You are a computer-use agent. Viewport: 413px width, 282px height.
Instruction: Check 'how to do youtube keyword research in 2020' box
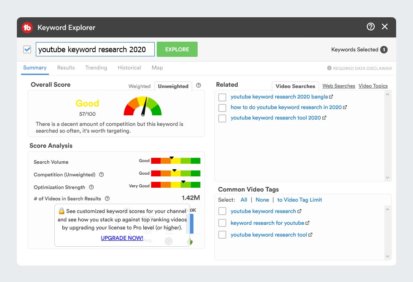(223, 108)
